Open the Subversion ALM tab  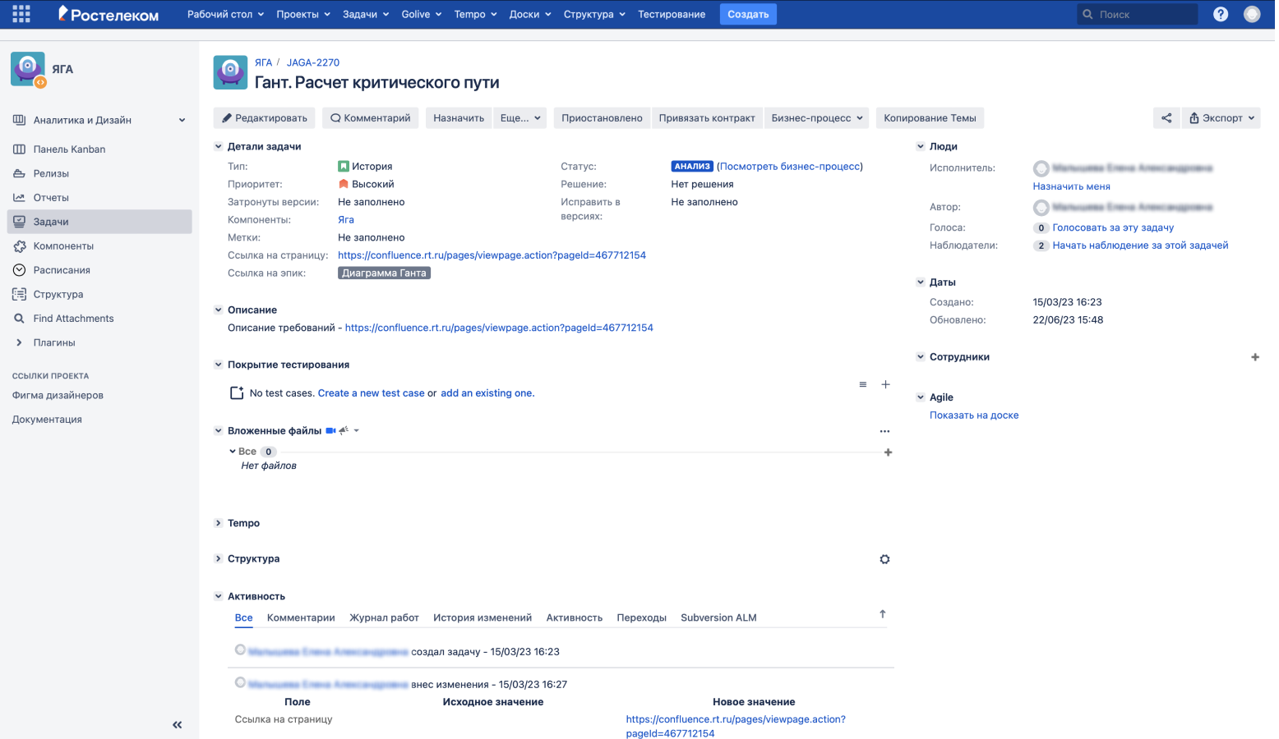[x=718, y=617]
